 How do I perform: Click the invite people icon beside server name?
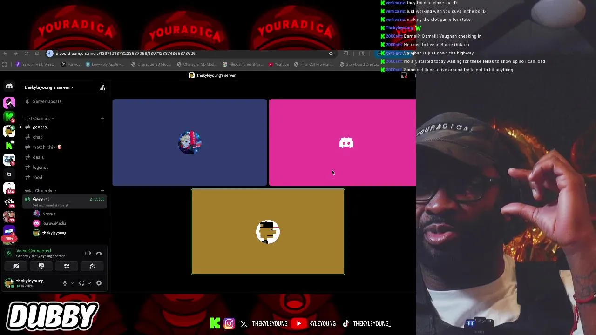pyautogui.click(x=102, y=87)
